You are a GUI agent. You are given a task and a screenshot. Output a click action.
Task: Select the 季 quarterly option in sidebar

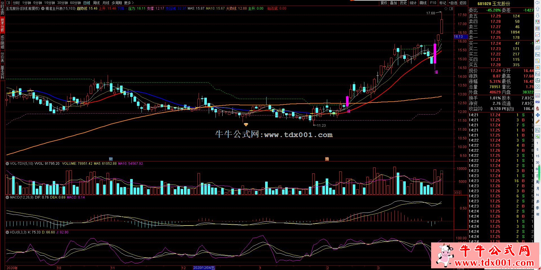tap(538, 208)
